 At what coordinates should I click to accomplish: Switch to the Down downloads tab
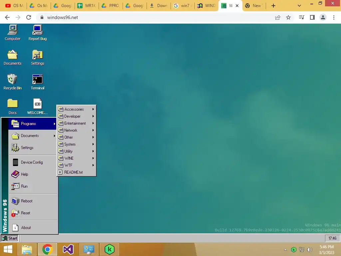tap(158, 6)
